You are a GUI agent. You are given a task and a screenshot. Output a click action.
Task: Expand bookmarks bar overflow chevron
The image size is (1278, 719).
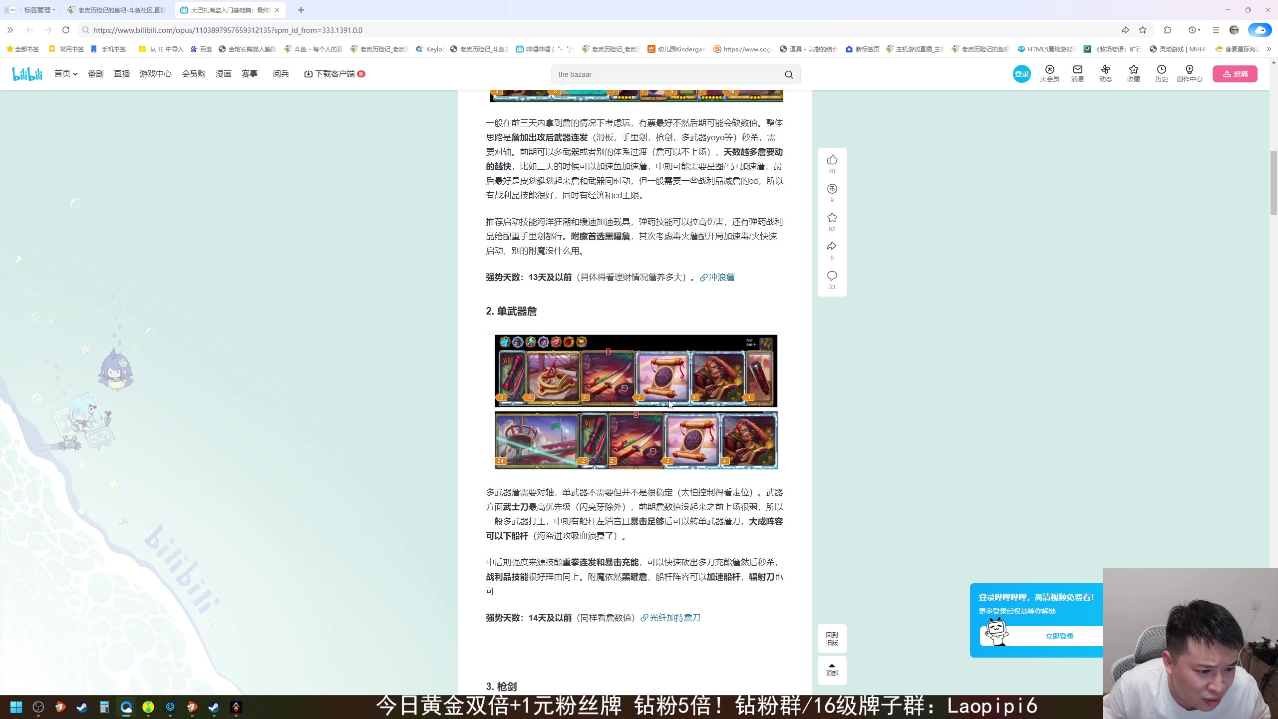pos(1269,49)
